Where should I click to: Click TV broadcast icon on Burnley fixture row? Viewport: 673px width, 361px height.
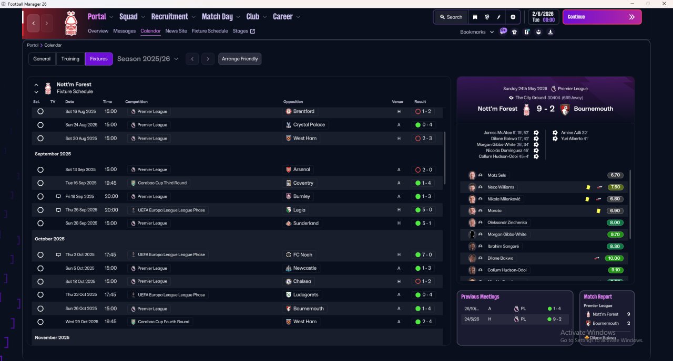(58, 196)
